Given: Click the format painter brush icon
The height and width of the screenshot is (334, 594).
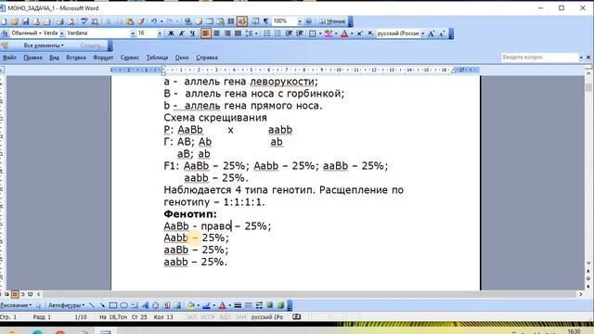Looking at the screenshot, I should tap(140, 21).
